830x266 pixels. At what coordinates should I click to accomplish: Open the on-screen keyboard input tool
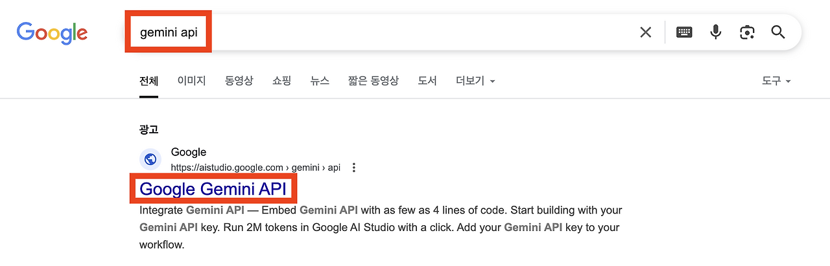(684, 32)
